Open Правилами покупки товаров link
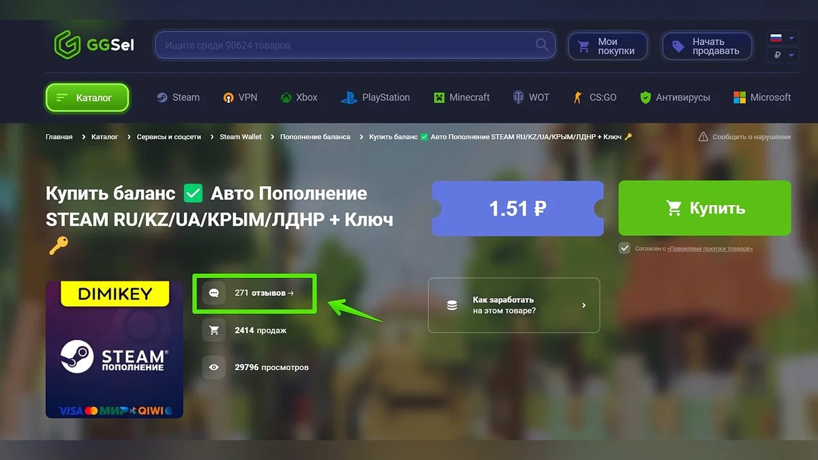The height and width of the screenshot is (460, 818). pos(710,249)
